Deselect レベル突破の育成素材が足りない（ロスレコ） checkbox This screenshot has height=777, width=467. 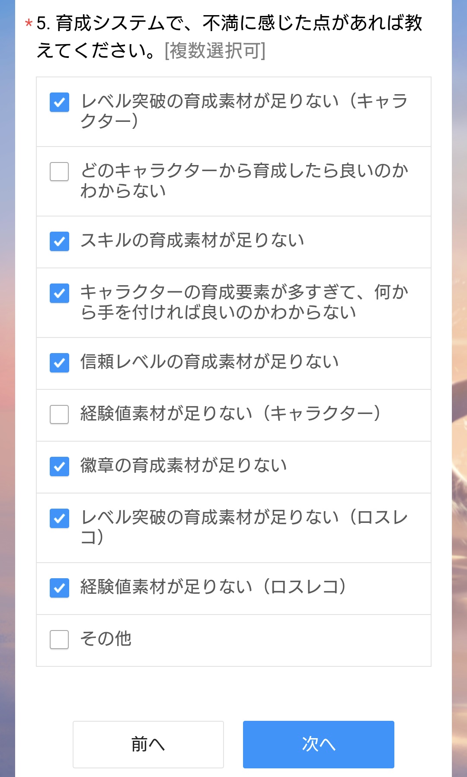tap(59, 518)
